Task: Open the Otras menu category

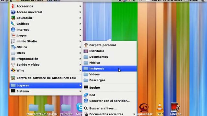Action: point(46,53)
